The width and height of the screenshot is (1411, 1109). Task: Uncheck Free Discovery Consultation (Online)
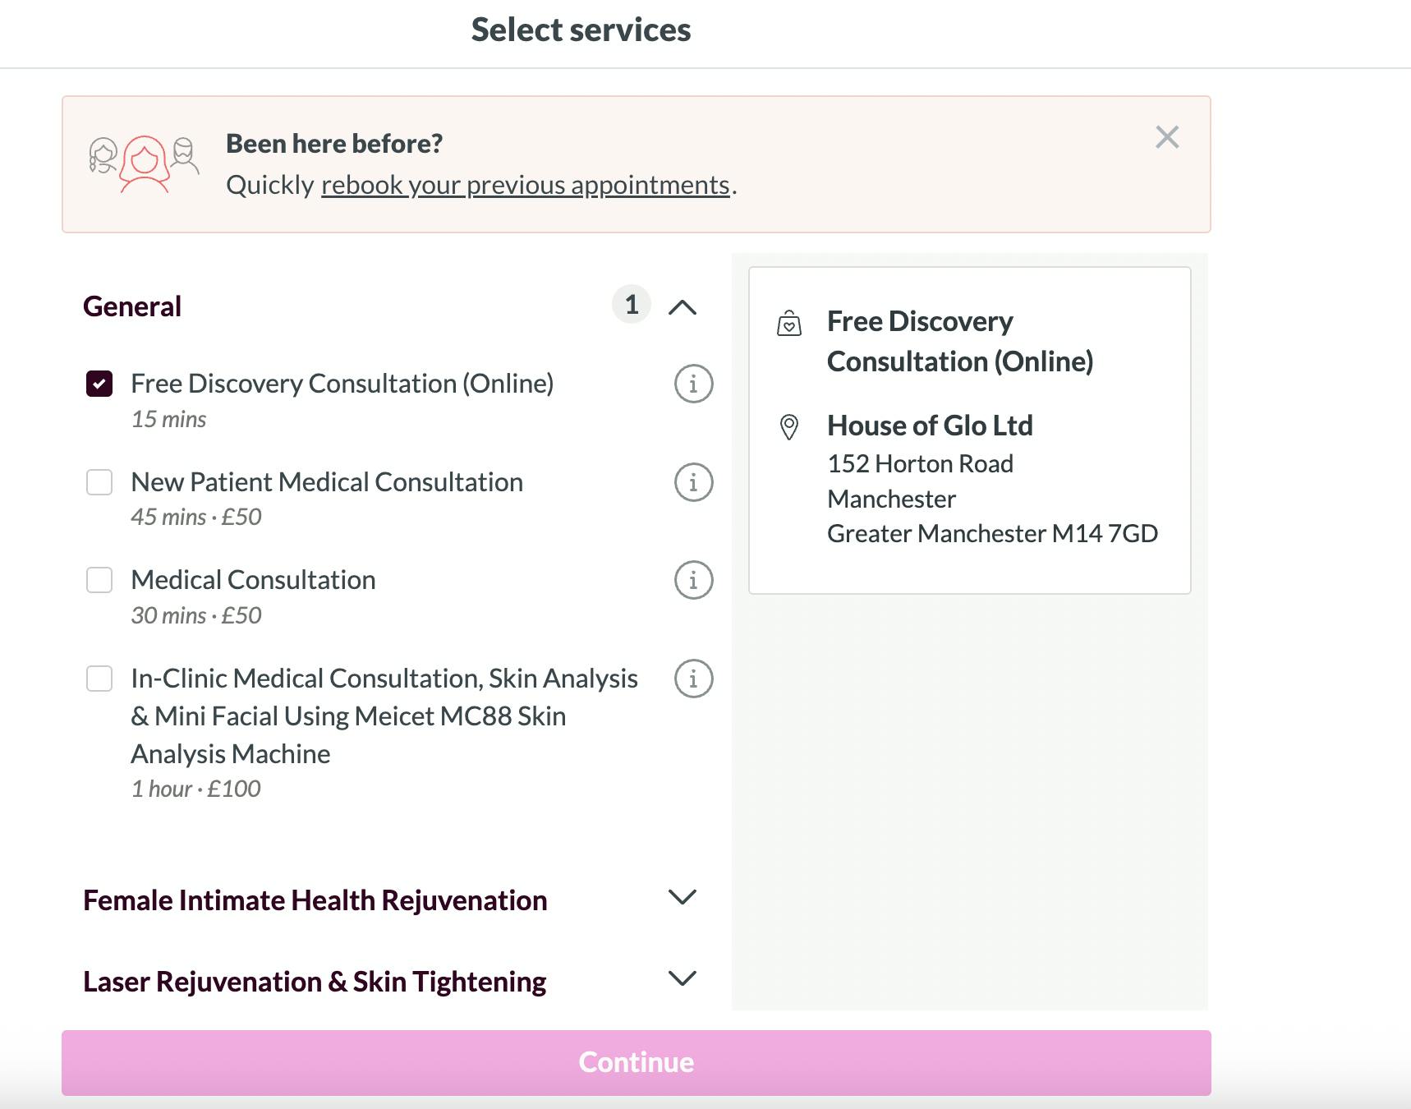[x=99, y=384]
